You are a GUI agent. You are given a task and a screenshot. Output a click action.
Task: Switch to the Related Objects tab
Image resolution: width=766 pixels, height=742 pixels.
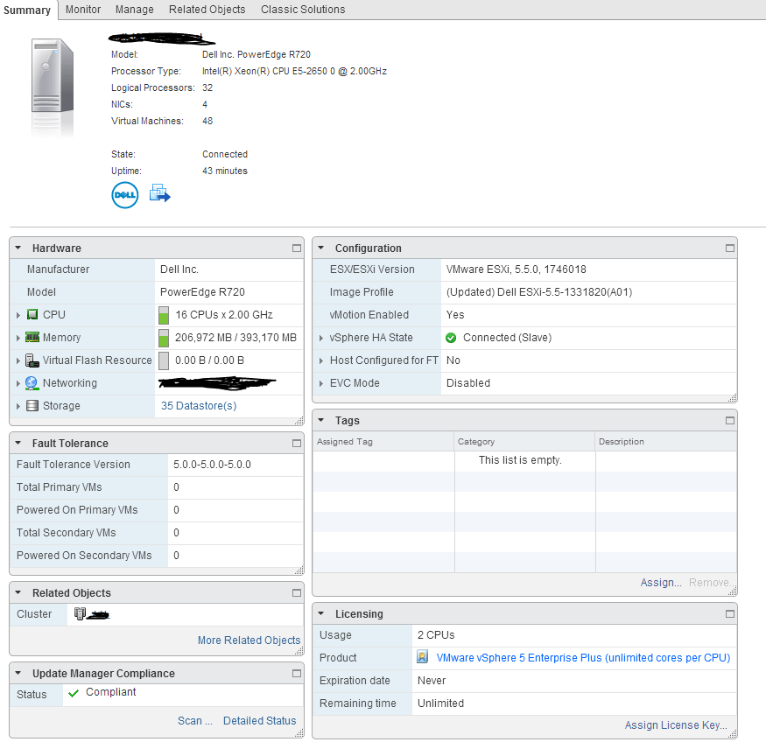coord(207,10)
